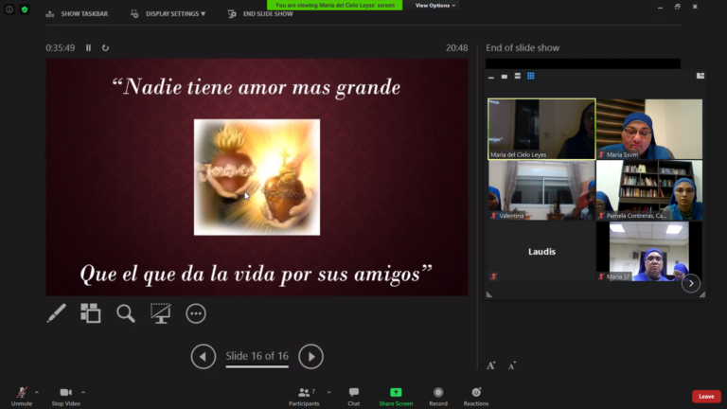Open more slide show options ellipsis

pos(196,313)
